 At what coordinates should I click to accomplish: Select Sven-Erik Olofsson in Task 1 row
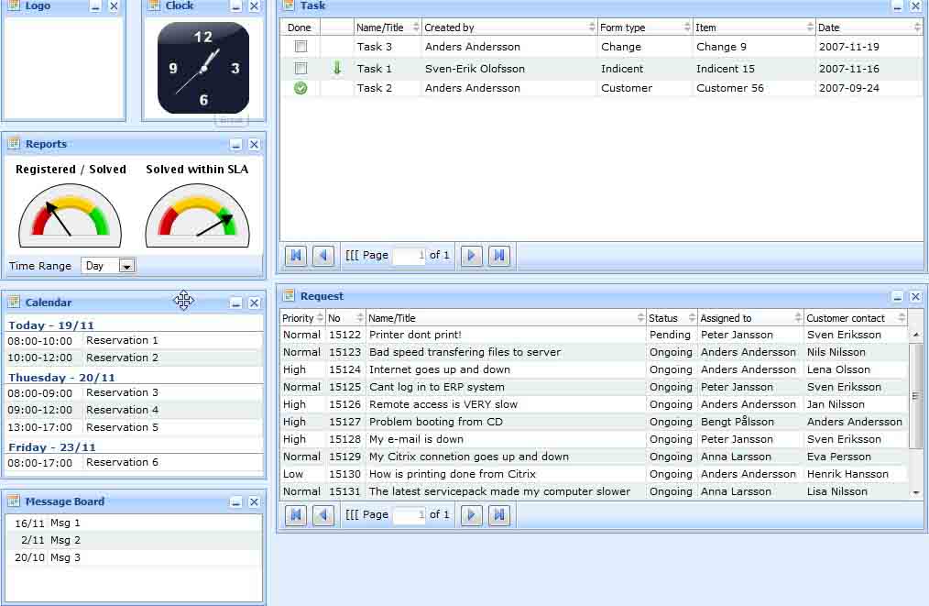(475, 68)
